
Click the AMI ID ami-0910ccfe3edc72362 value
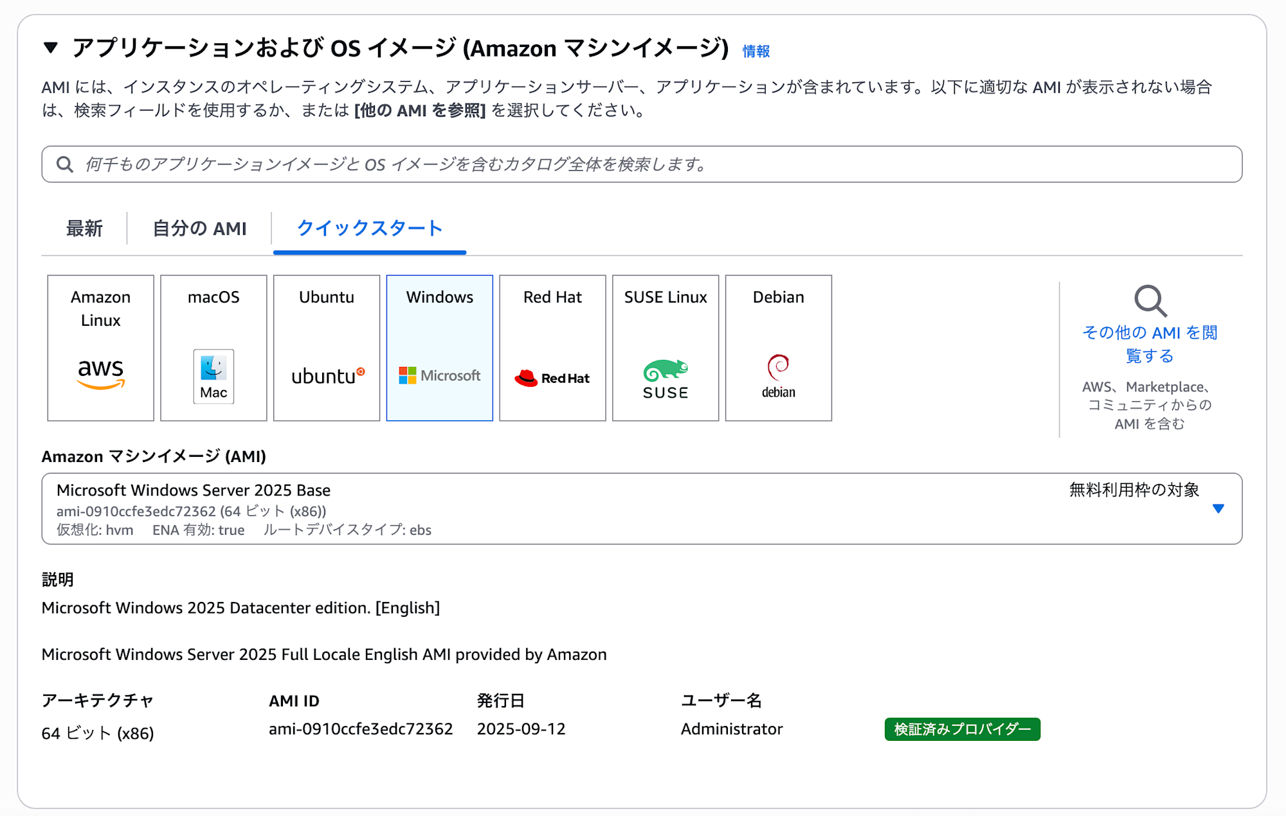[361, 729]
